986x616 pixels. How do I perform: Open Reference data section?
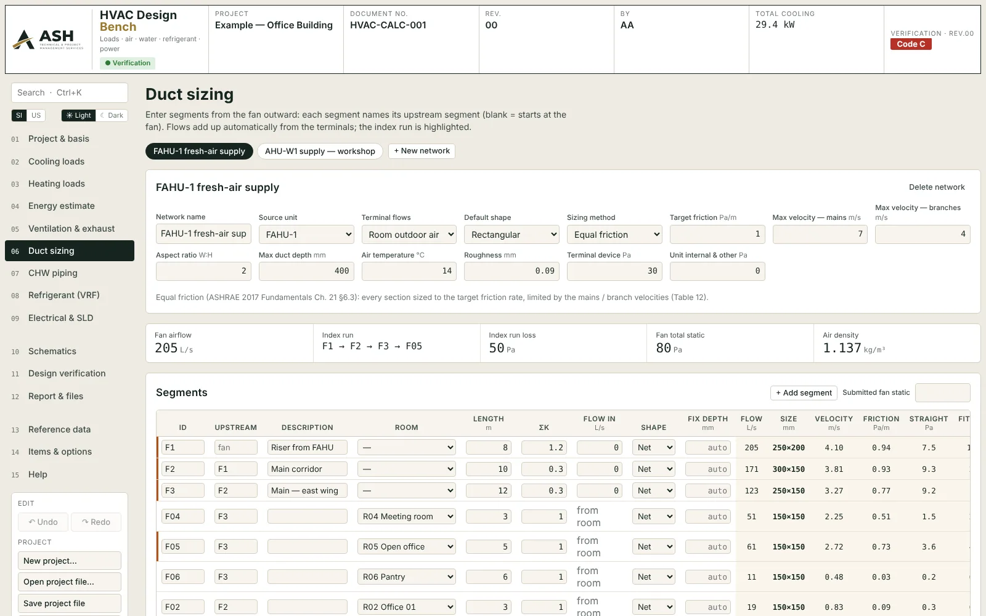click(x=70, y=429)
